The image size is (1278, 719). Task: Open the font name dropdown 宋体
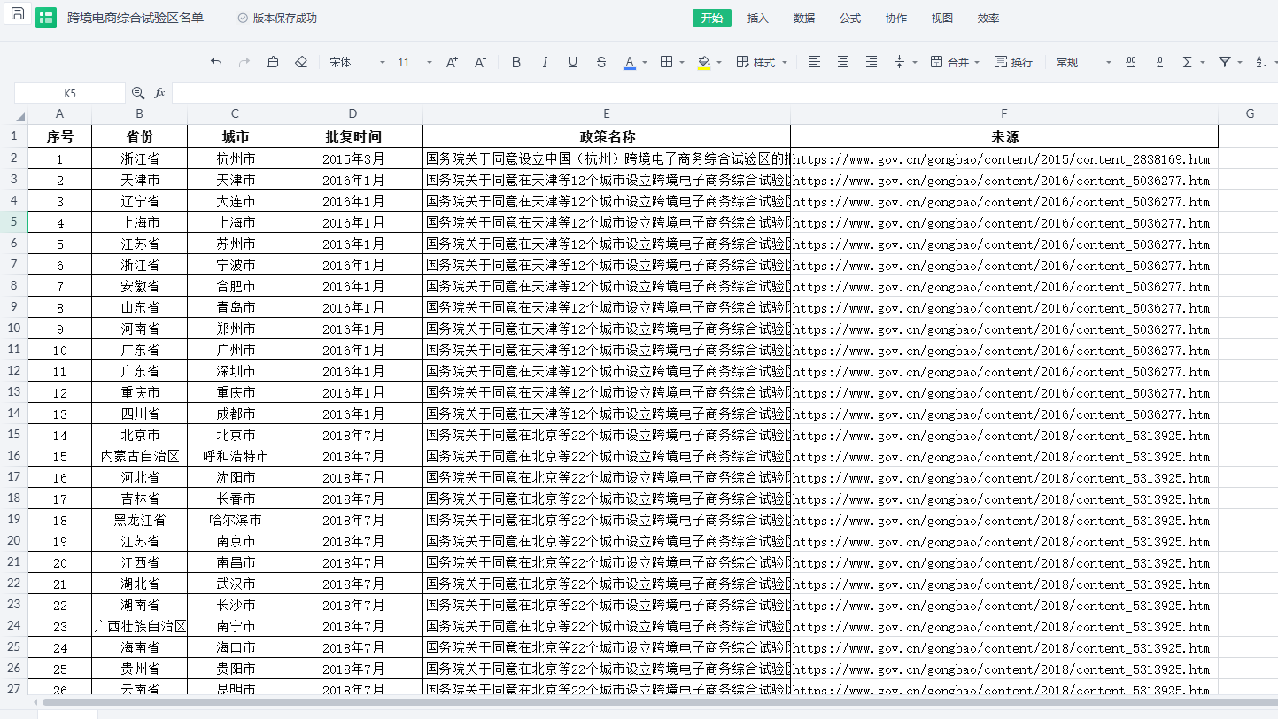pos(357,62)
